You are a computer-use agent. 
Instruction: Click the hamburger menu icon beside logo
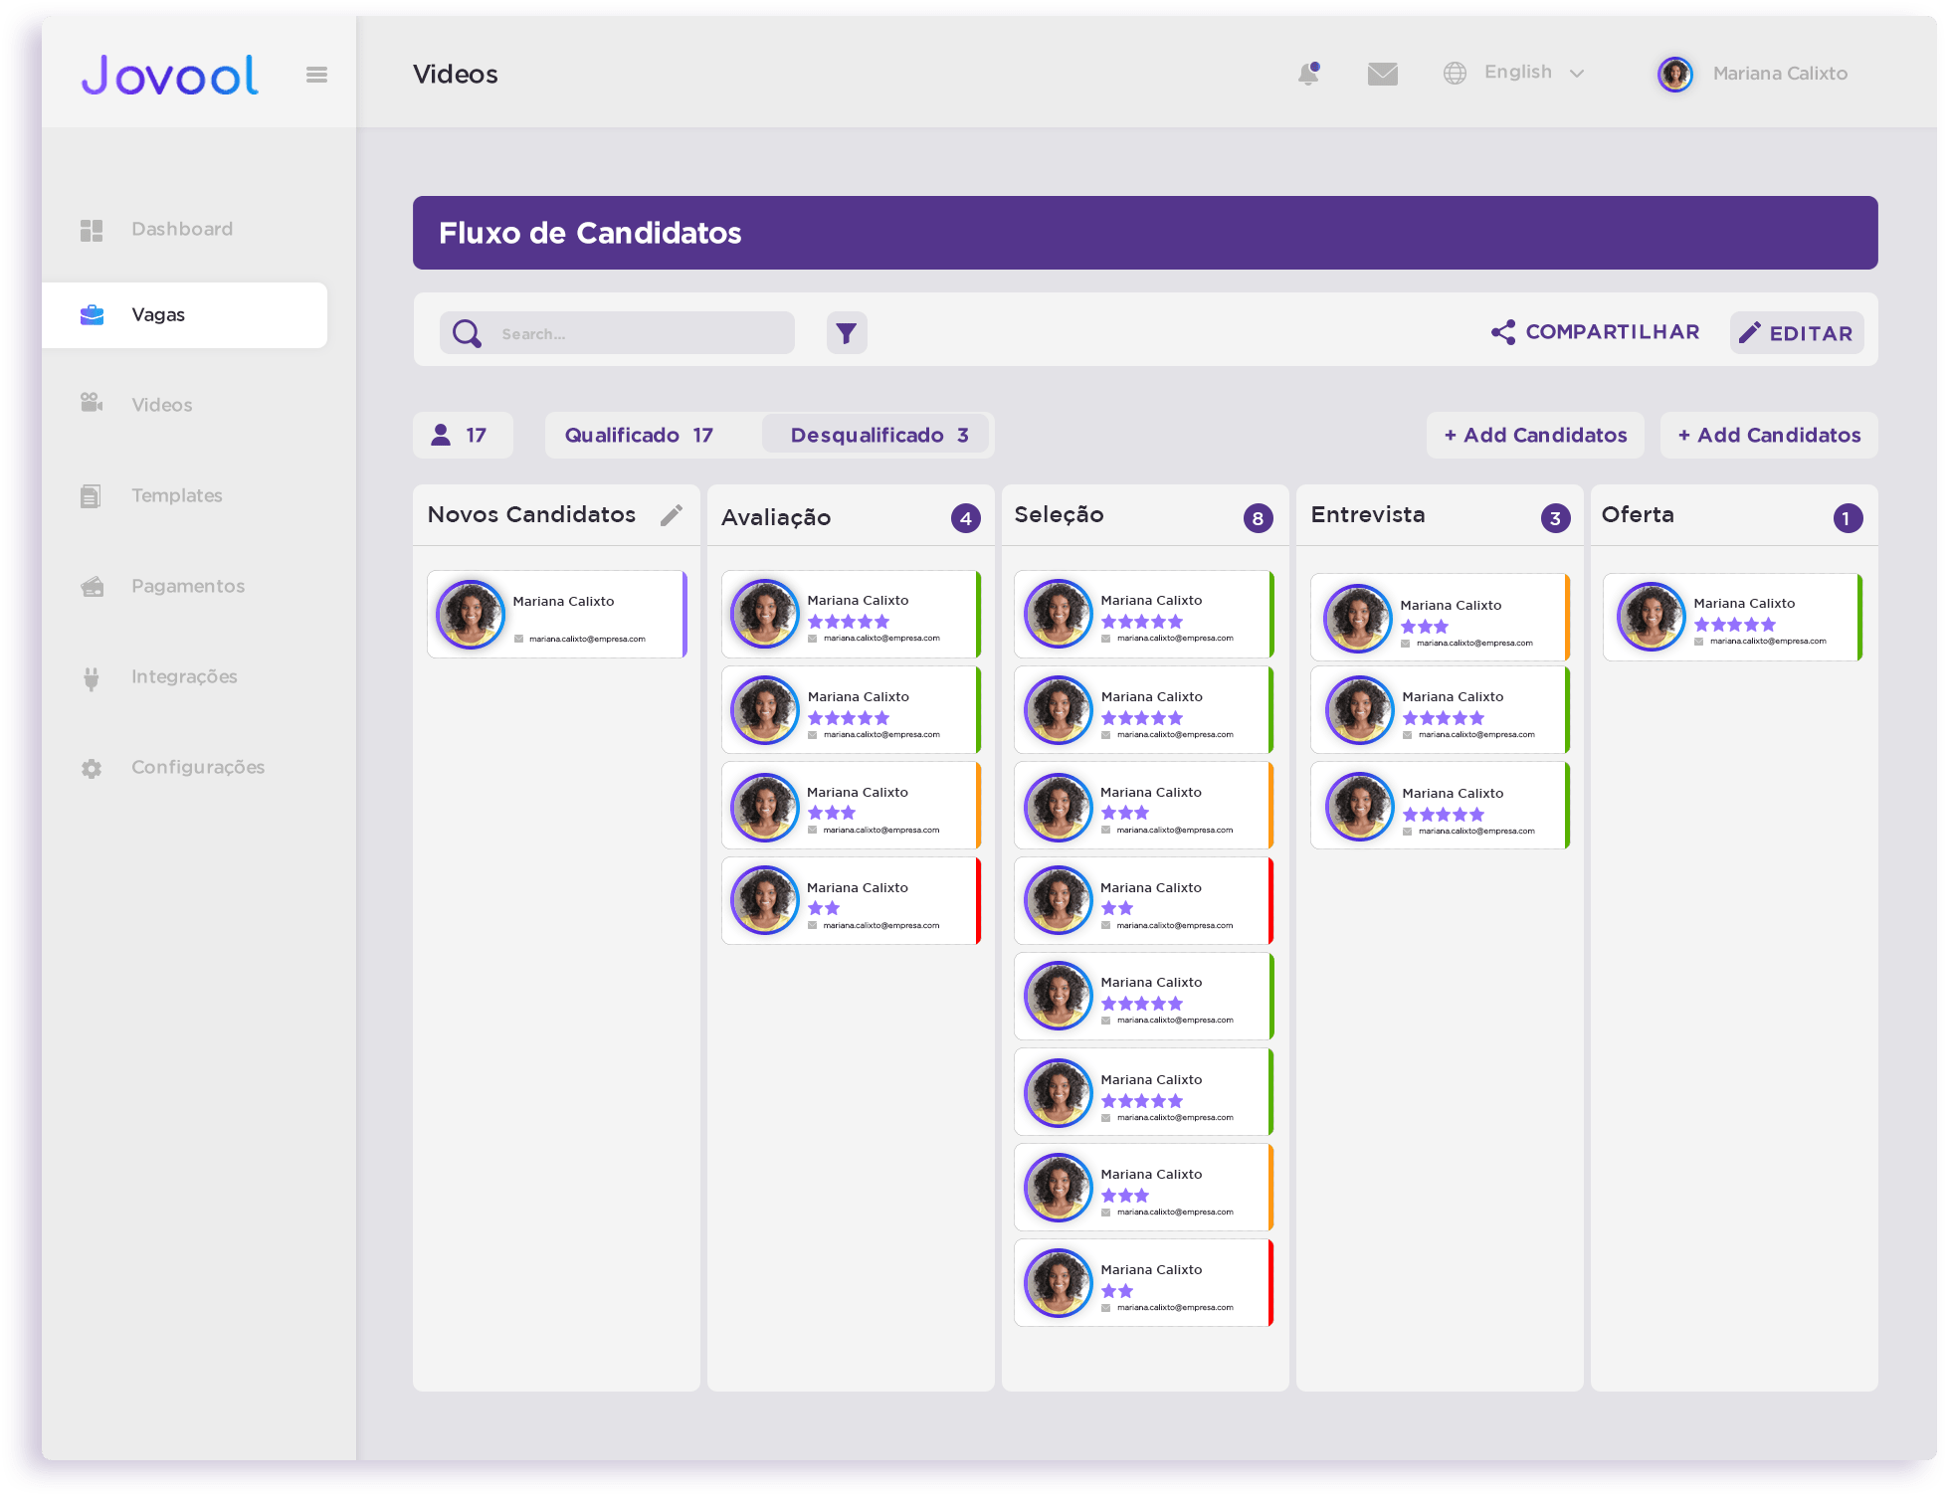[x=316, y=75]
